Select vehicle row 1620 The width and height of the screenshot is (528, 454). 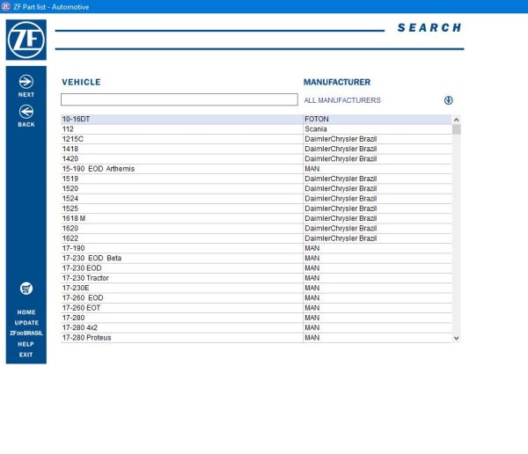tap(256, 229)
